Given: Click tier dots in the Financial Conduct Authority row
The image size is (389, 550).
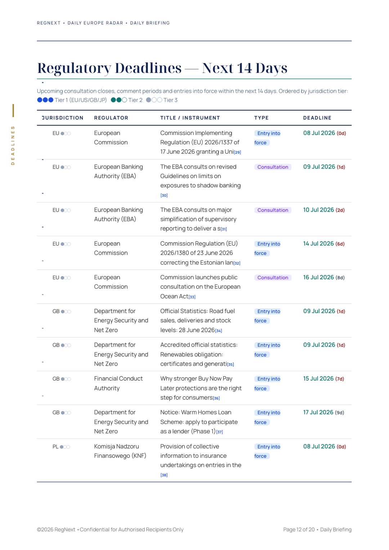Looking at the screenshot, I should 66,379.
